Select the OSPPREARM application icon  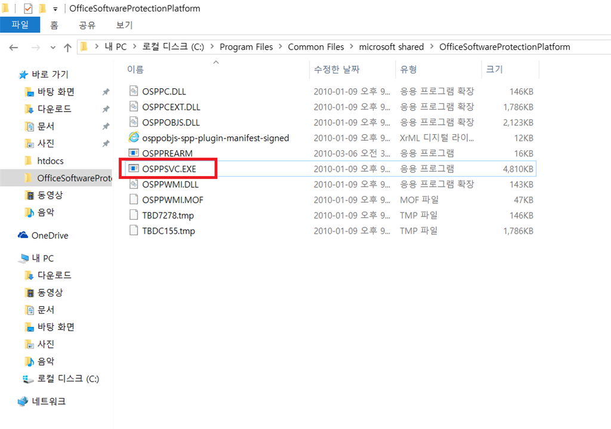[x=134, y=153]
